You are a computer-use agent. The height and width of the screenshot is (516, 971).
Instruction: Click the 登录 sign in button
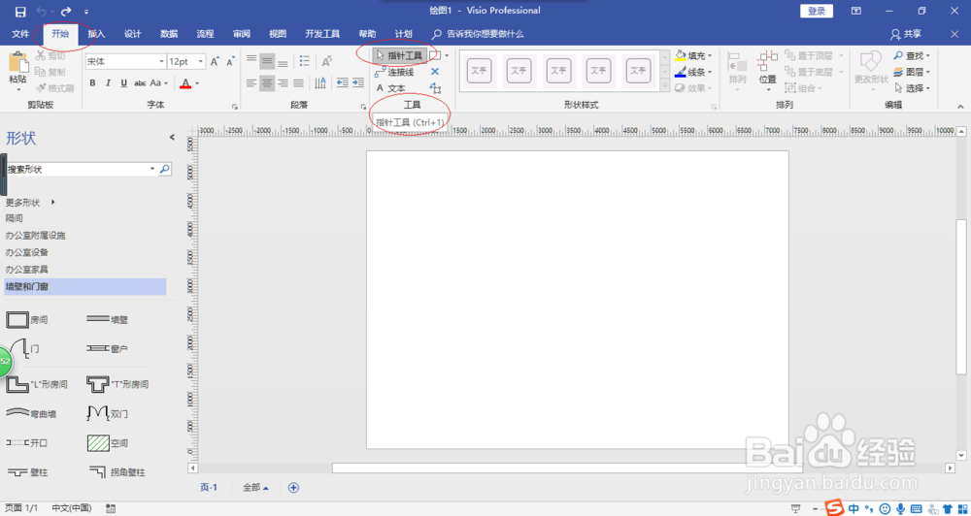tap(817, 11)
